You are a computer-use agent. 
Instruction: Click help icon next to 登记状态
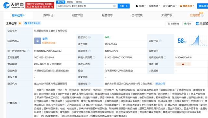pyautogui.click(x=89, y=37)
